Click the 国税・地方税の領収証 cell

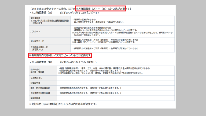[43, 88]
